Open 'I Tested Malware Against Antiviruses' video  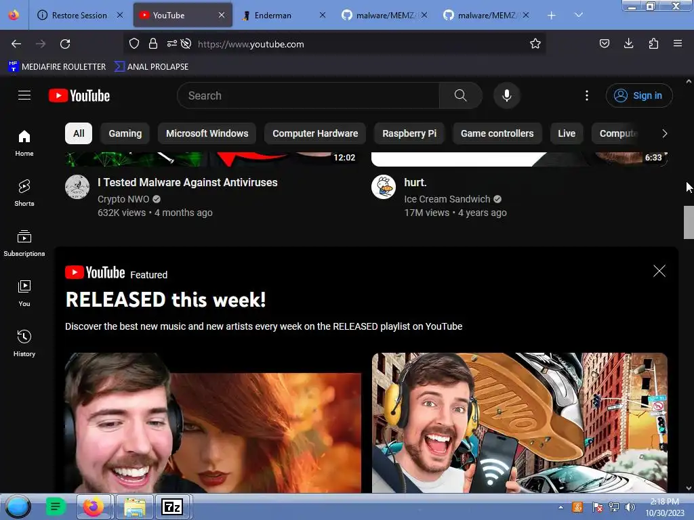coord(188,182)
